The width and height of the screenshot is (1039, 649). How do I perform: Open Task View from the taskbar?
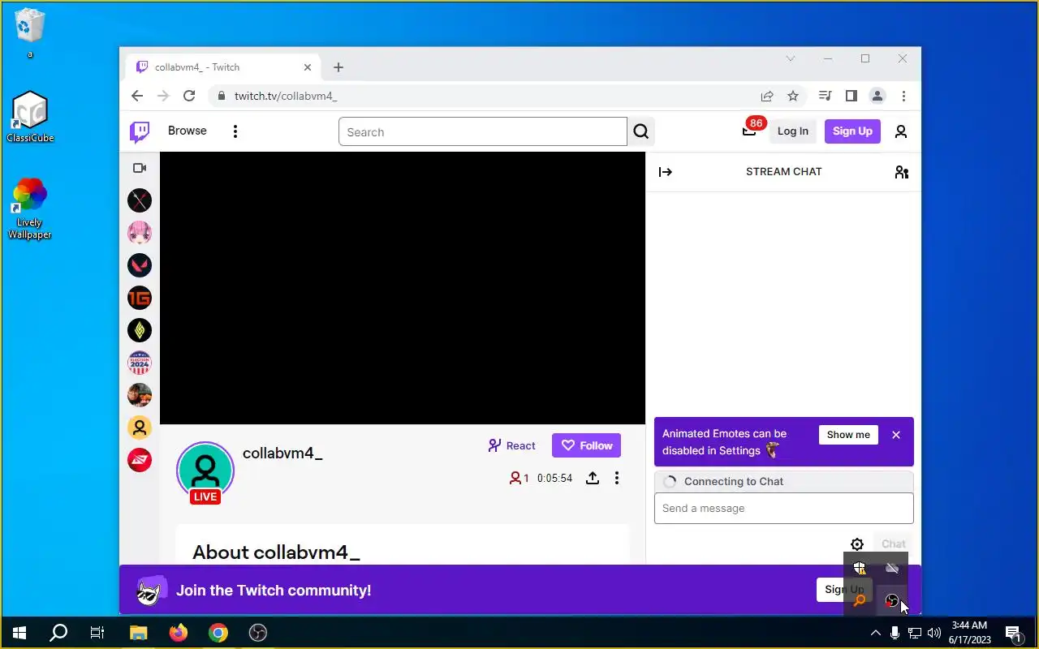click(97, 633)
